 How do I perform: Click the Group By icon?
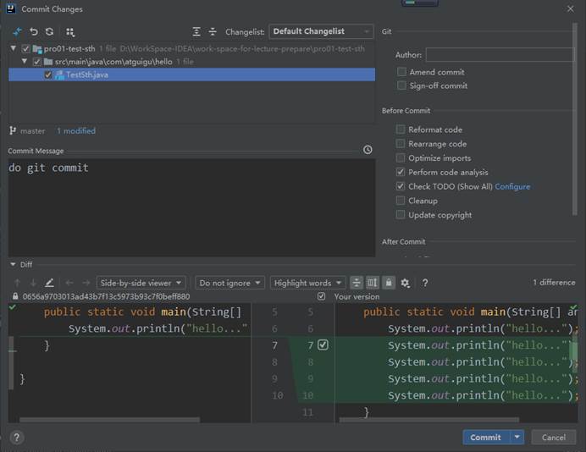tap(70, 31)
